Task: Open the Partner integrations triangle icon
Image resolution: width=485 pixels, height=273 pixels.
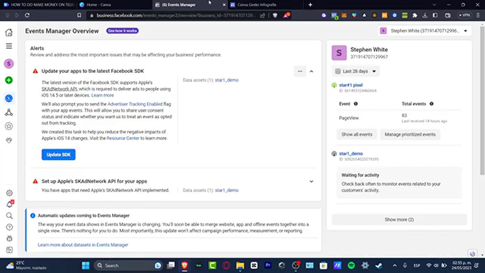Action: pos(9,112)
